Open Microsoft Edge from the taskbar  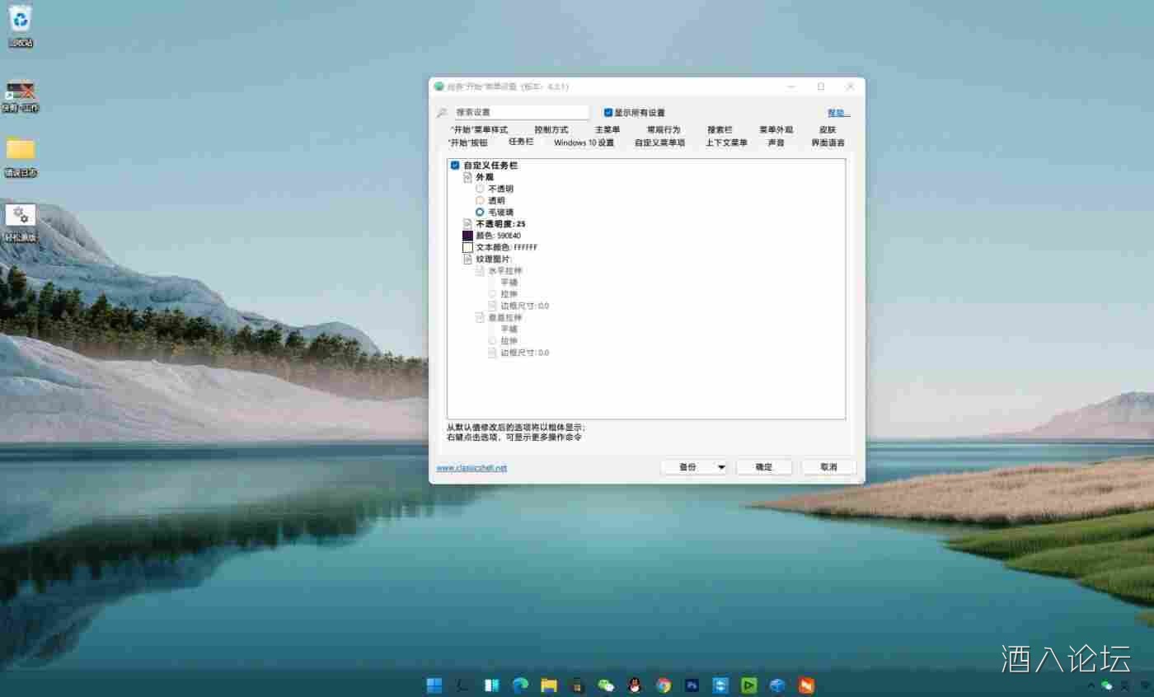[x=519, y=685]
